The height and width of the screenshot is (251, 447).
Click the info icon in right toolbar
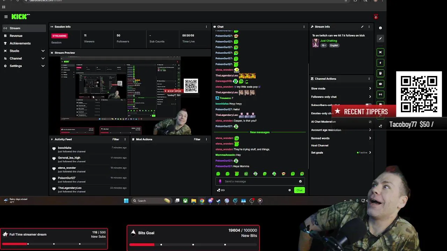click(x=380, y=28)
